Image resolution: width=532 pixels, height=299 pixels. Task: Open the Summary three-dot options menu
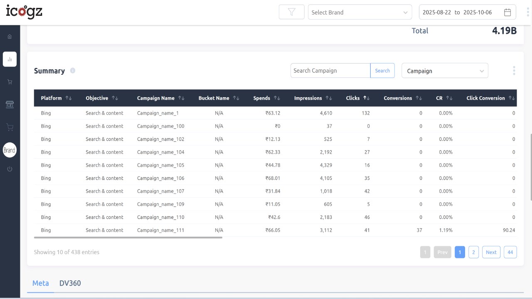514,71
